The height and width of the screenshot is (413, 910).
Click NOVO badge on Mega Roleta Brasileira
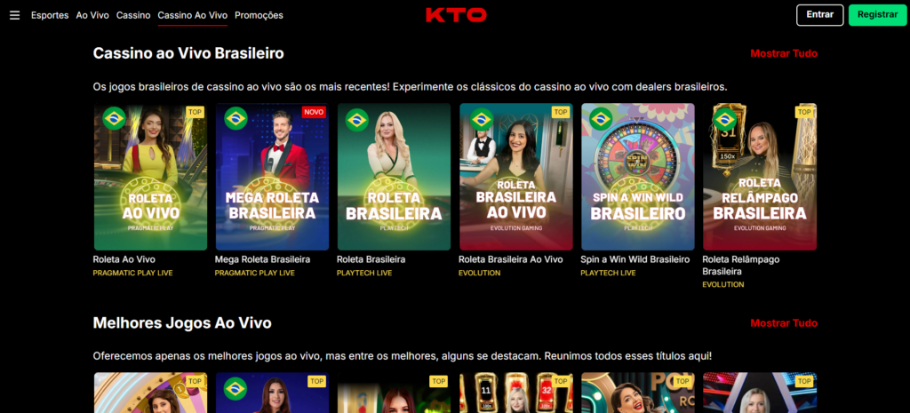(314, 112)
